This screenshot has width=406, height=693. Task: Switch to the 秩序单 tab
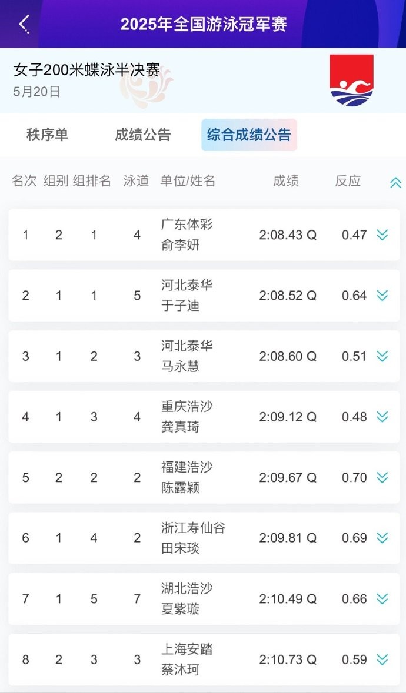tap(47, 135)
